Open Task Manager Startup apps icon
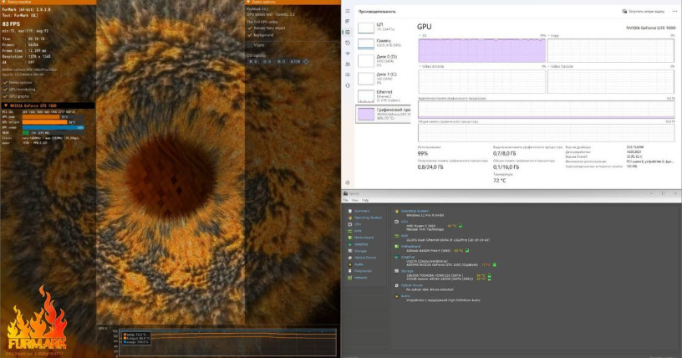 (x=348, y=53)
